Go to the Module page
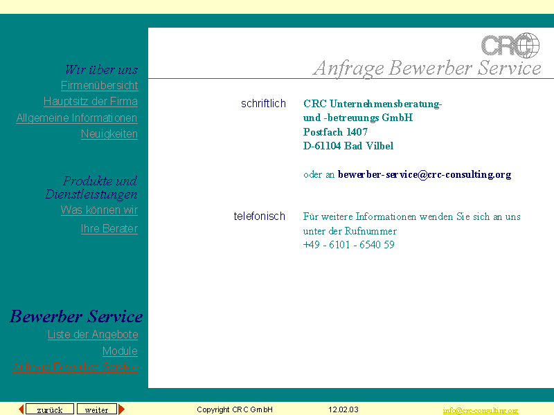 pos(120,351)
